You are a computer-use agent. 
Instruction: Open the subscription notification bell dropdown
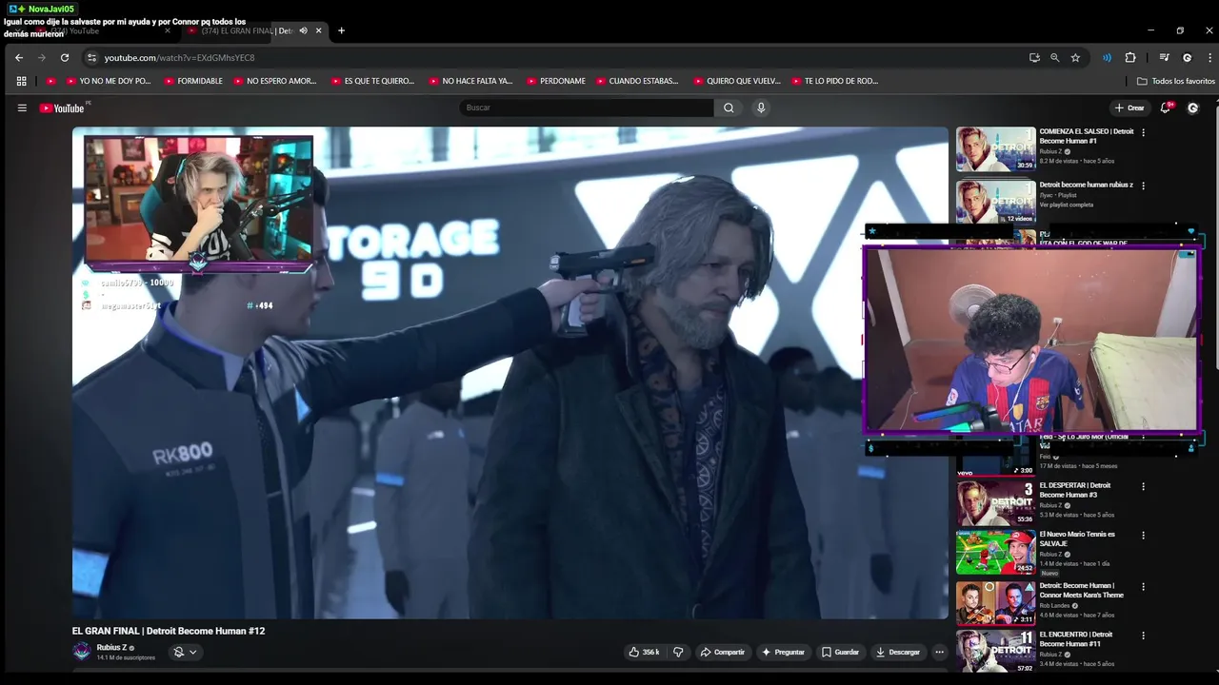click(x=185, y=652)
